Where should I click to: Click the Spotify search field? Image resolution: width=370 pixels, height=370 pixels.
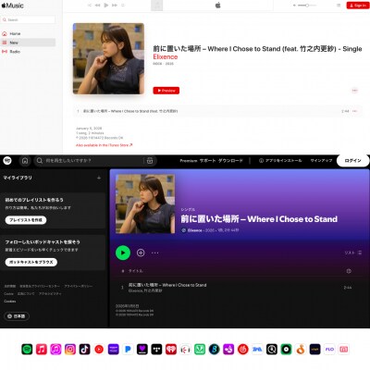tap(90, 161)
